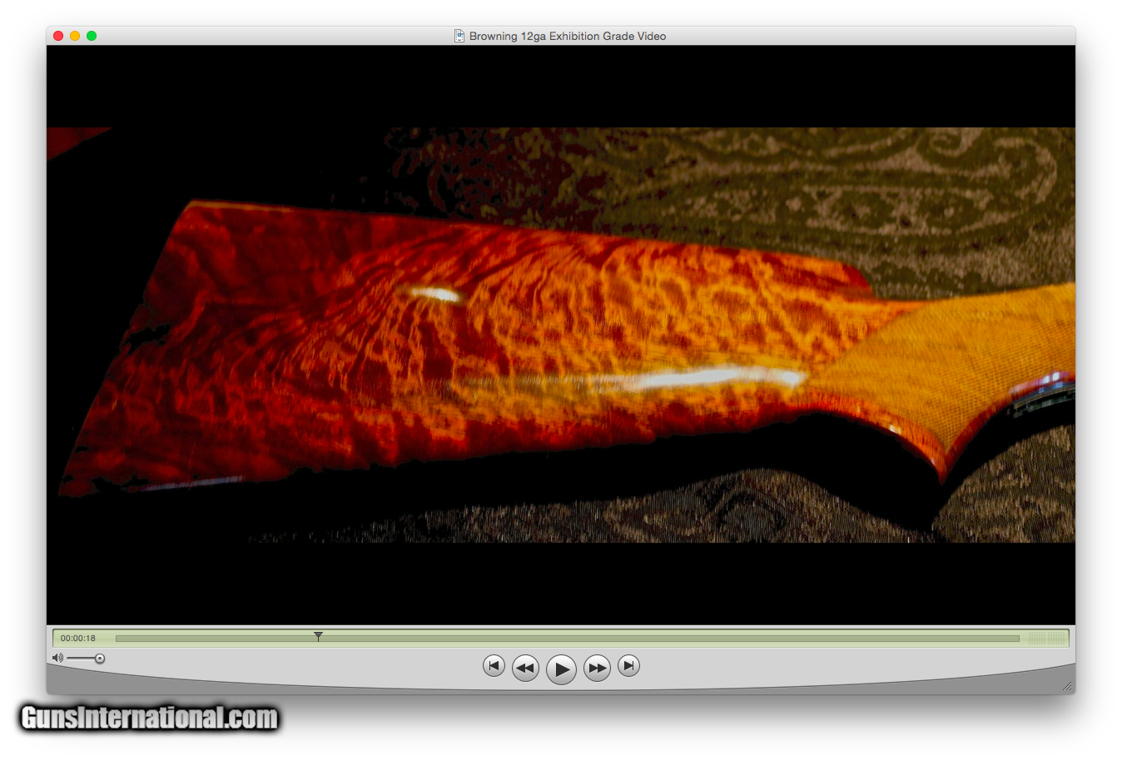Viewport: 1122px width, 761px height.
Task: Click the fast-forward button
Action: pyautogui.click(x=597, y=668)
